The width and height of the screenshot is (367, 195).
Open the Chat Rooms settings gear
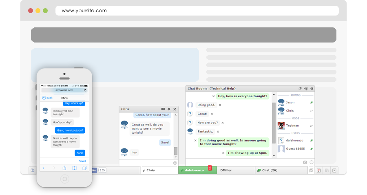(312, 88)
